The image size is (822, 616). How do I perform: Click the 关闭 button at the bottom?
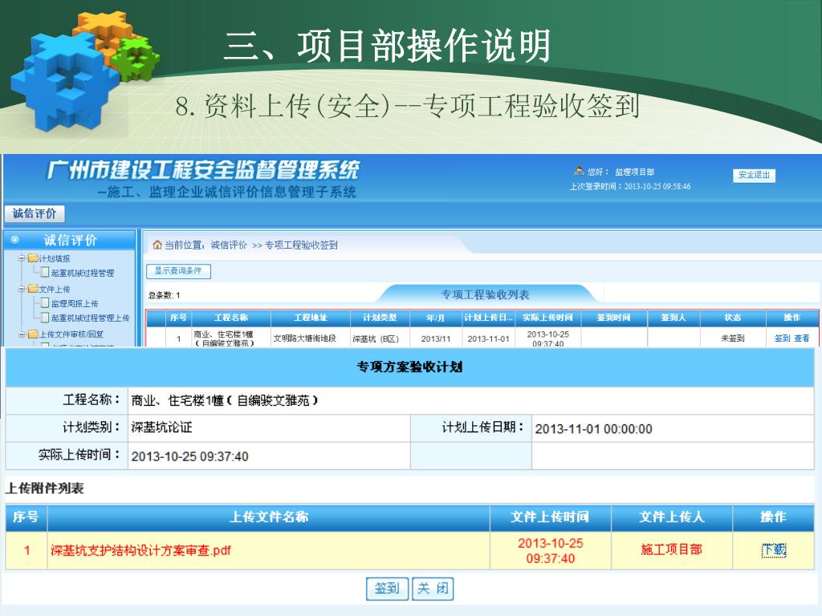pyautogui.click(x=433, y=588)
